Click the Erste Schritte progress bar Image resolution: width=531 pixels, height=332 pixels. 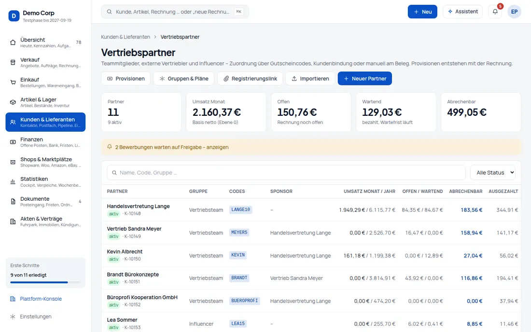[45, 282]
